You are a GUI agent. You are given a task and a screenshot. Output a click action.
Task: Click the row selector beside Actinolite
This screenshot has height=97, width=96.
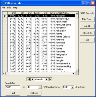(5, 40)
